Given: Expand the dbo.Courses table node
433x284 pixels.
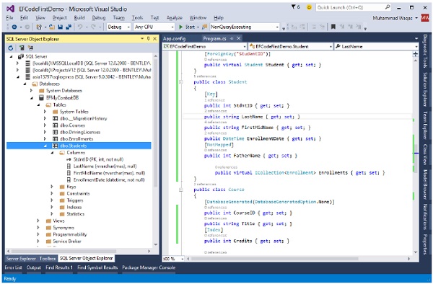Looking at the screenshot, I should [45, 125].
